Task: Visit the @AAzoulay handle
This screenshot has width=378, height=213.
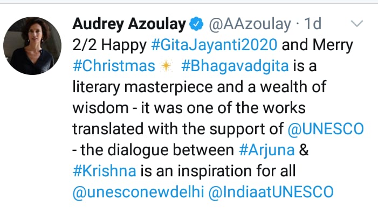Action: point(250,24)
